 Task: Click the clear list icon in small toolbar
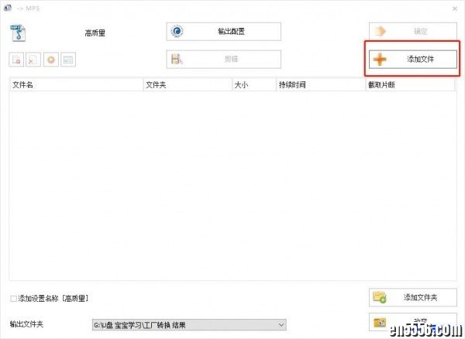pos(33,59)
